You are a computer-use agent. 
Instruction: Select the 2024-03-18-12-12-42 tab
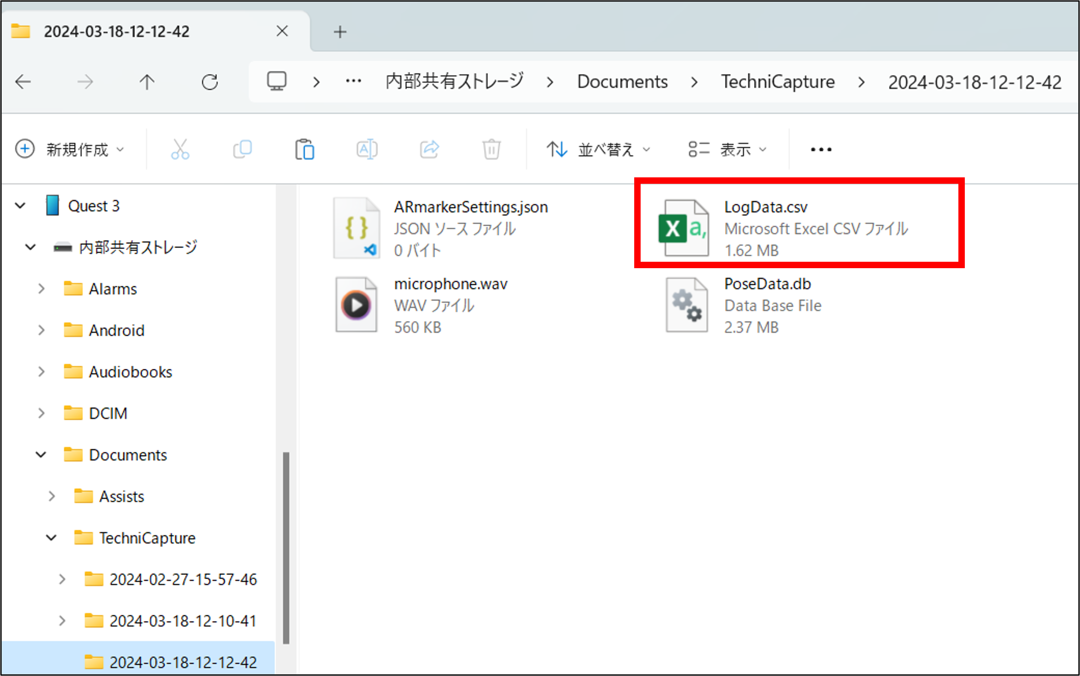pos(118,31)
